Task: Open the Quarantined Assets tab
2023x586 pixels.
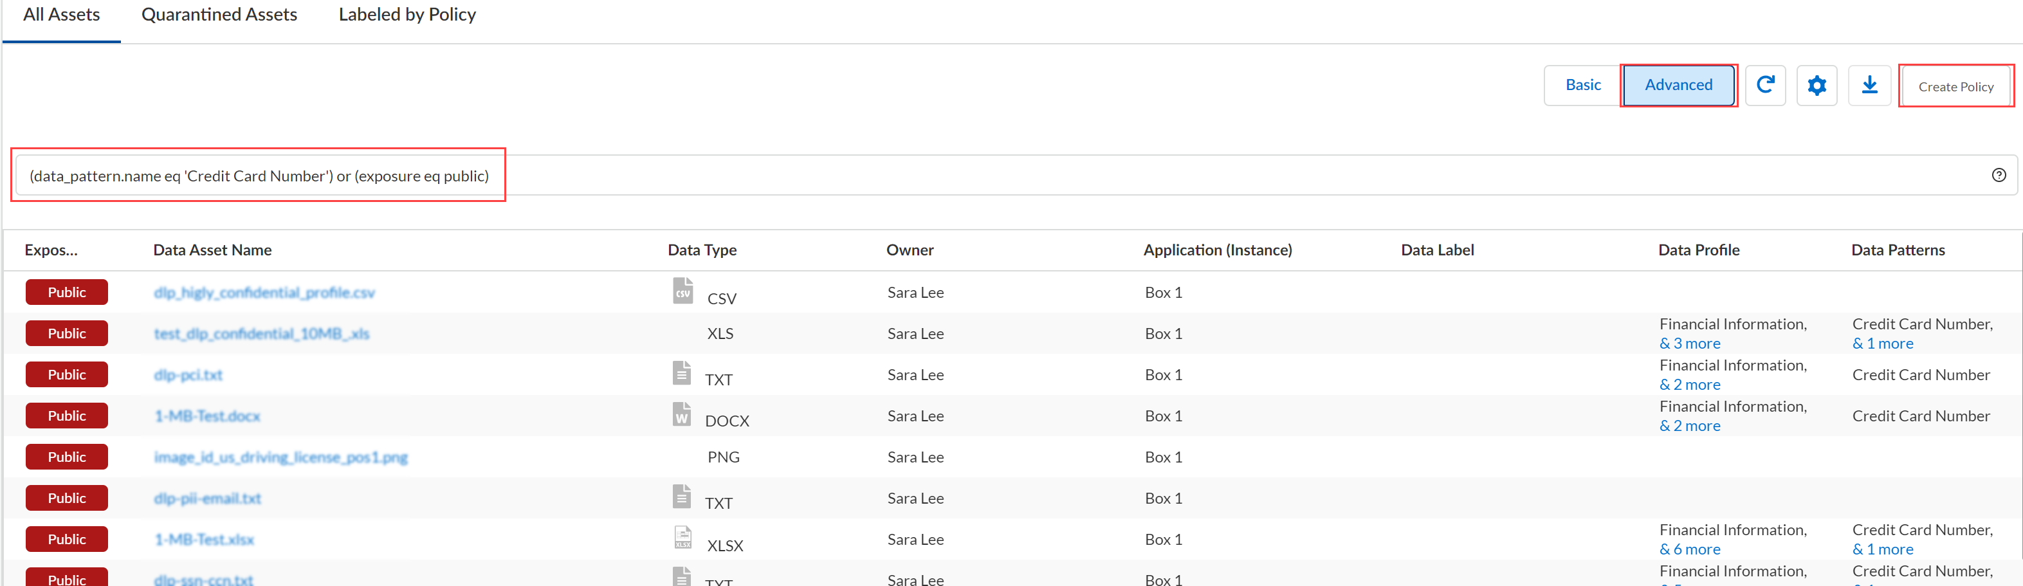Action: tap(219, 15)
